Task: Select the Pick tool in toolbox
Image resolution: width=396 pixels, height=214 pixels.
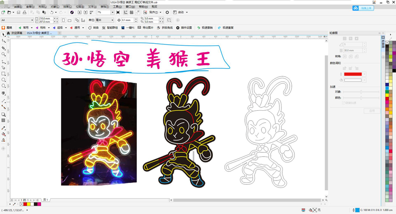Action: point(3,34)
